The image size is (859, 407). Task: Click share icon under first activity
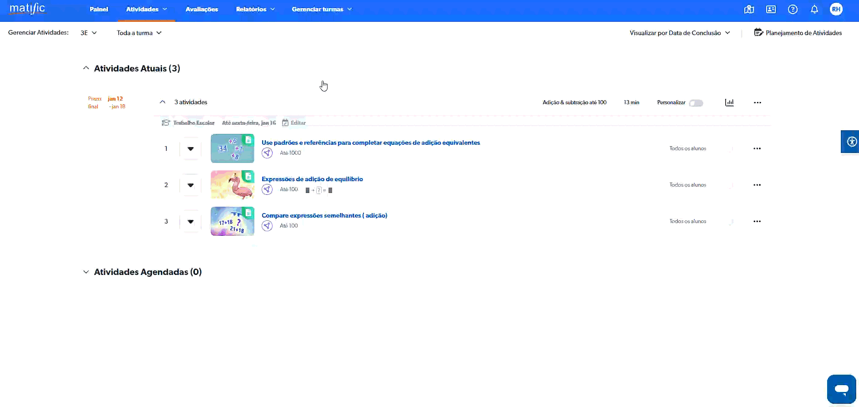click(x=267, y=153)
